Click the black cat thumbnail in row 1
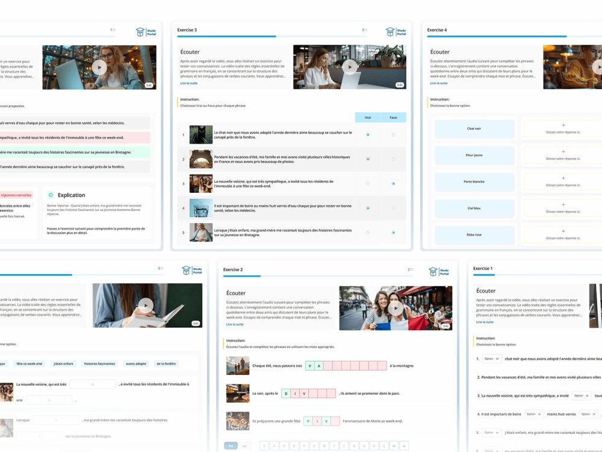Viewport: 602px width, 452px height. click(201, 134)
